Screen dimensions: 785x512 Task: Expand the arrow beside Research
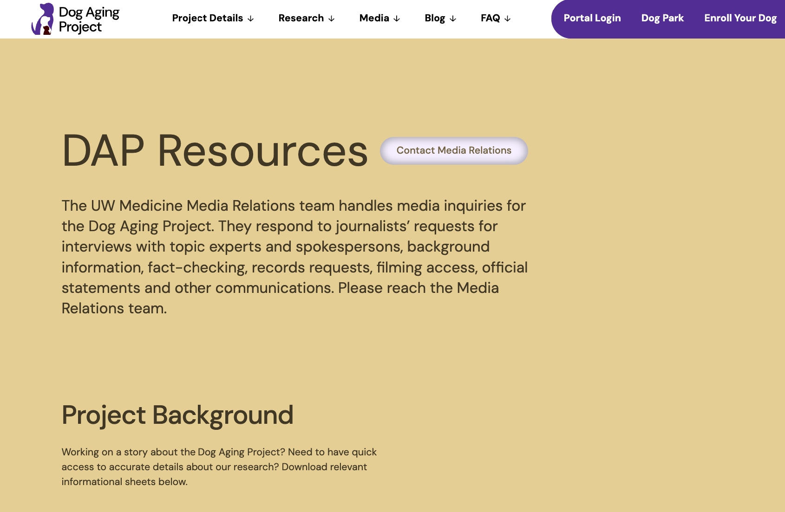click(332, 19)
